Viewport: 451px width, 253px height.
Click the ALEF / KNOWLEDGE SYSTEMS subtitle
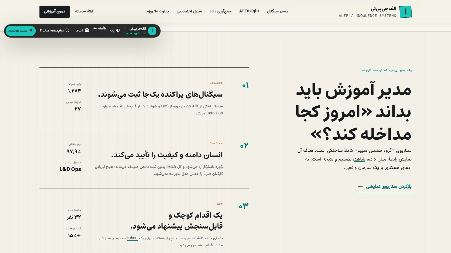(367, 16)
